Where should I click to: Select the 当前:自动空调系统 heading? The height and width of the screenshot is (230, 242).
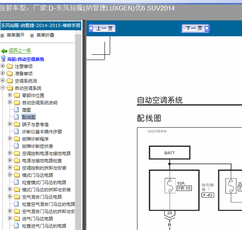(26, 59)
